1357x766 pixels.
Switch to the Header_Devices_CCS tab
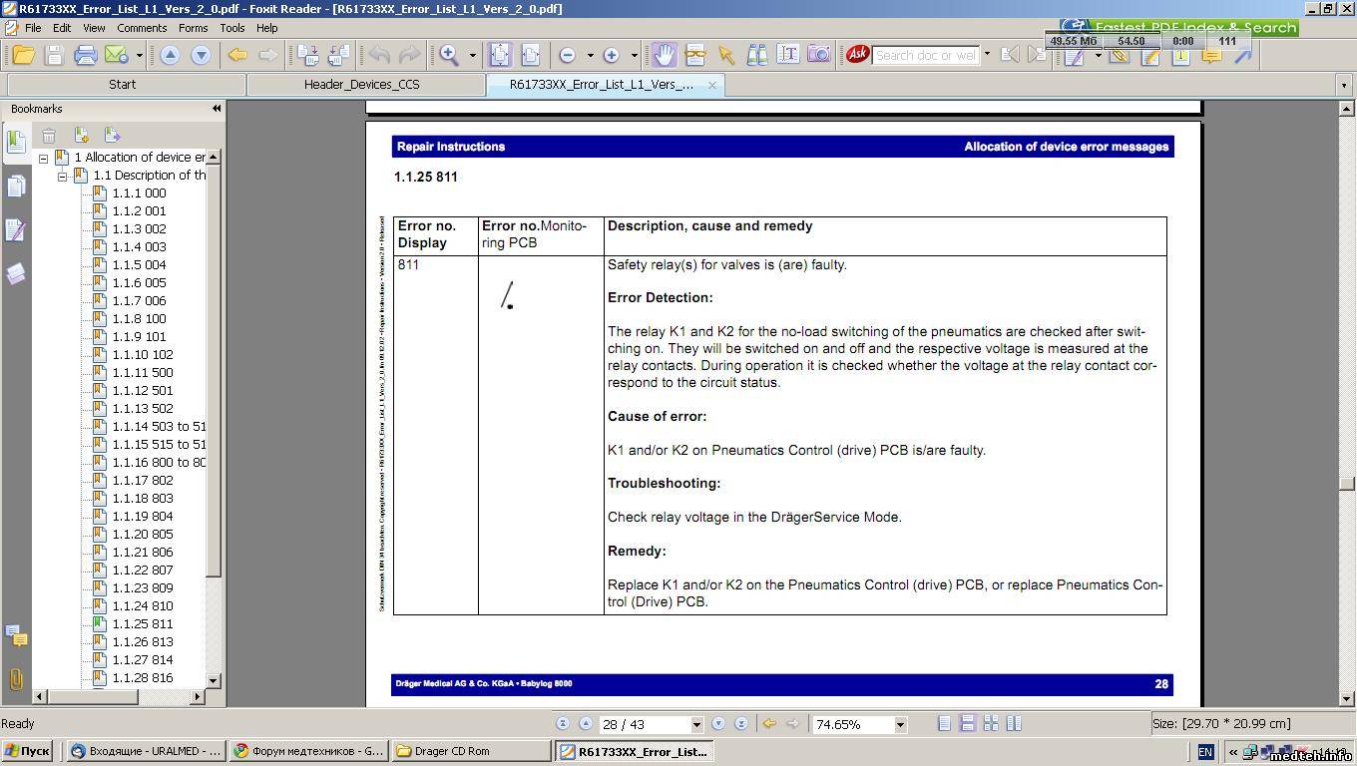tap(361, 85)
